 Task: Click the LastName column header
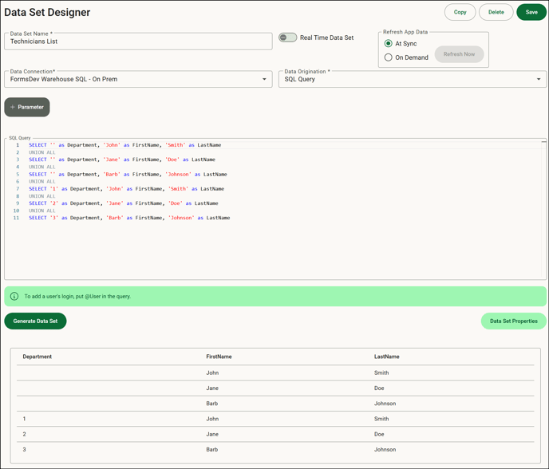click(x=386, y=357)
